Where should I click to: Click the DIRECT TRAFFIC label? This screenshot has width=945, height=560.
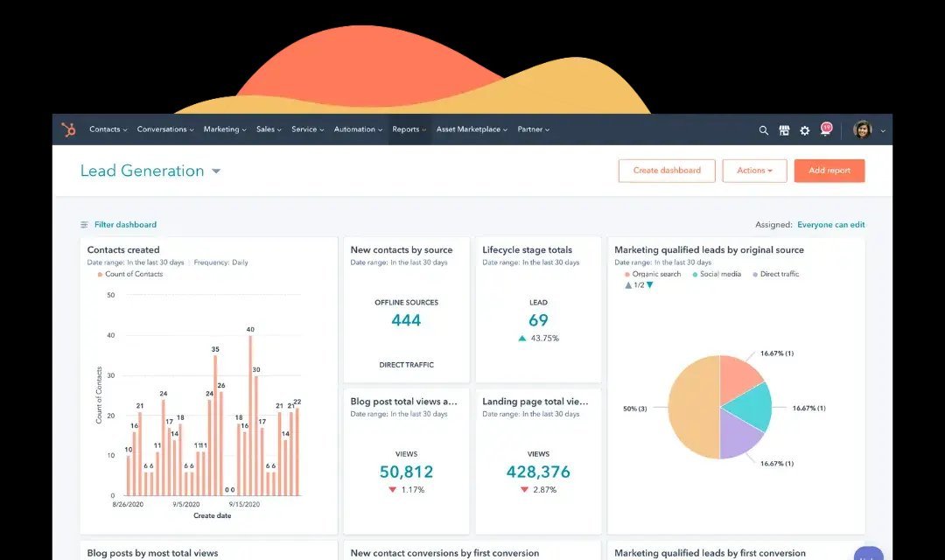click(406, 365)
